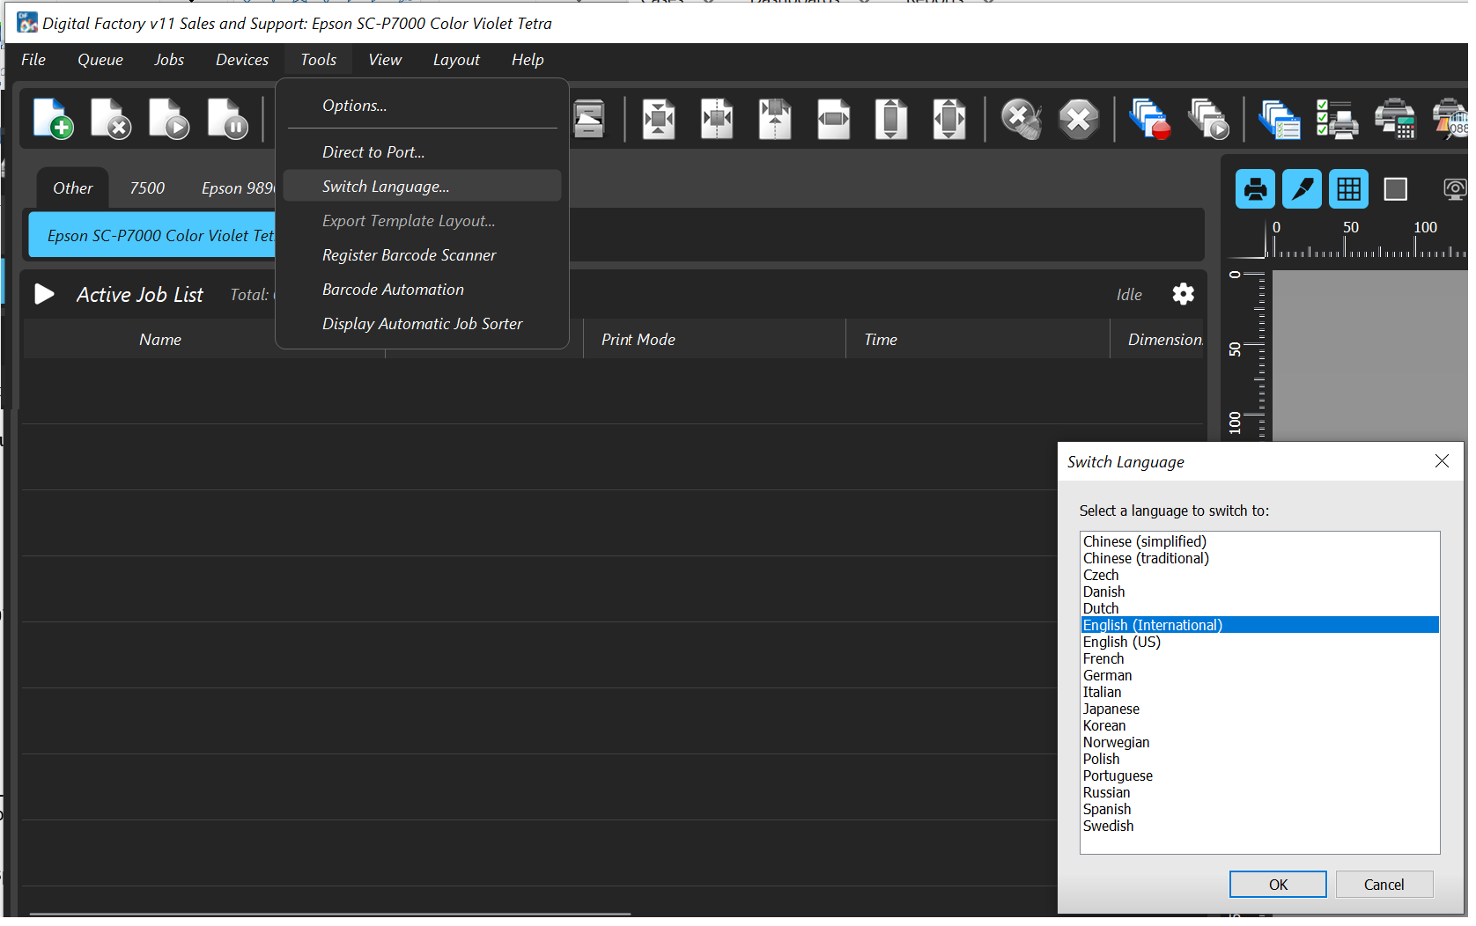Select the blue printer view icon
The image size is (1476, 926).
pyautogui.click(x=1255, y=189)
